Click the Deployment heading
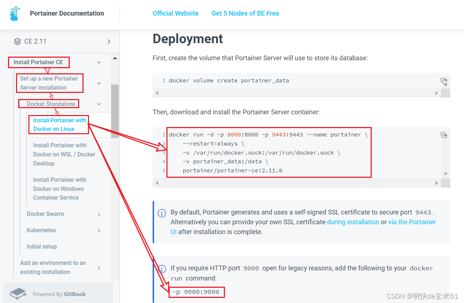Image resolution: width=464 pixels, height=303 pixels. 188,39
